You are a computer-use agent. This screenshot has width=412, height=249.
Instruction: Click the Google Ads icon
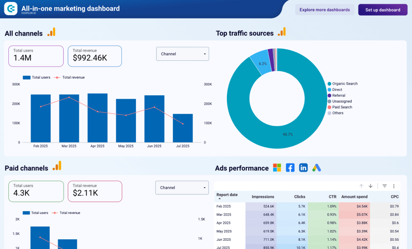click(317, 168)
